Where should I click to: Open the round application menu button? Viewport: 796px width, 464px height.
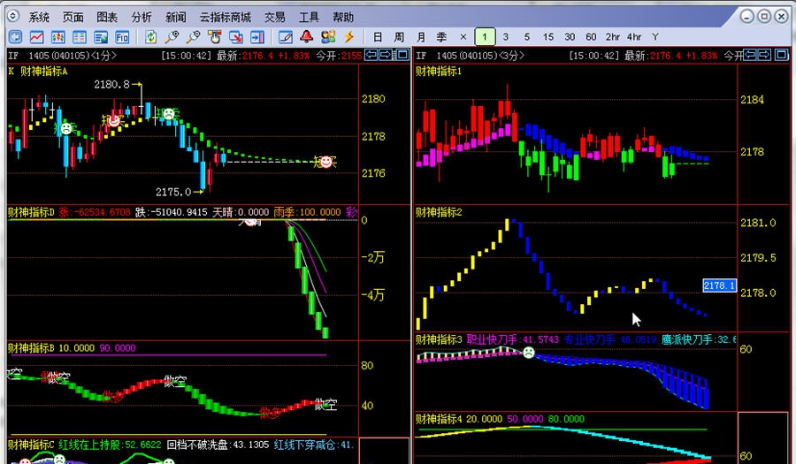click(11, 17)
